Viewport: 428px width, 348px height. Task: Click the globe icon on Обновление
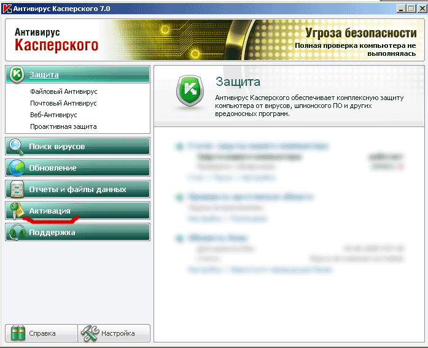(17, 168)
